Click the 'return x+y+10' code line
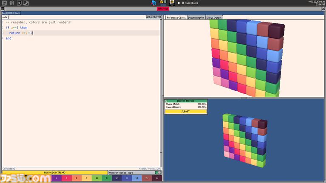326x183 pixels. [x=21, y=33]
